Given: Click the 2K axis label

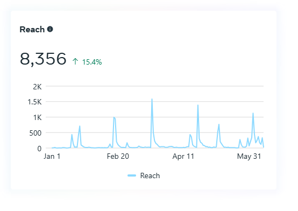Looking at the screenshot, I should 37,87.
